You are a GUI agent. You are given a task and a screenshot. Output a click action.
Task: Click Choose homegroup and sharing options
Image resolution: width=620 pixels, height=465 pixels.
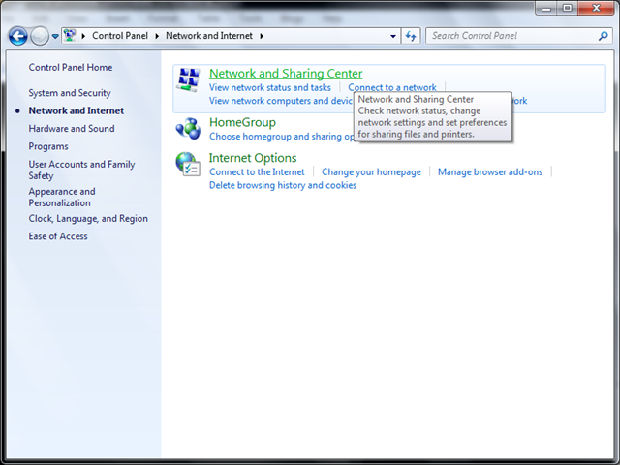point(282,137)
